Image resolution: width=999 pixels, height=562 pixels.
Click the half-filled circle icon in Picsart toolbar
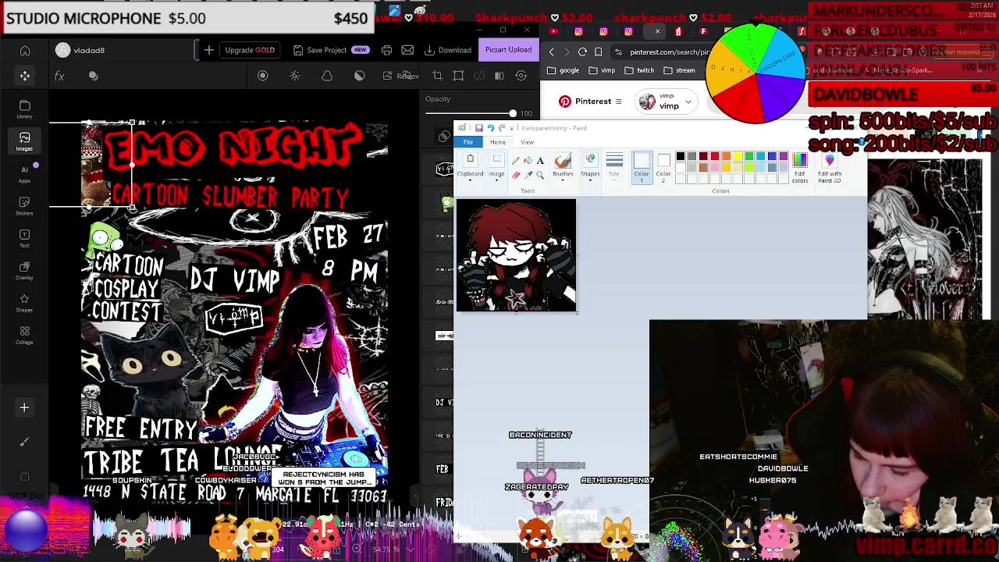tap(359, 76)
